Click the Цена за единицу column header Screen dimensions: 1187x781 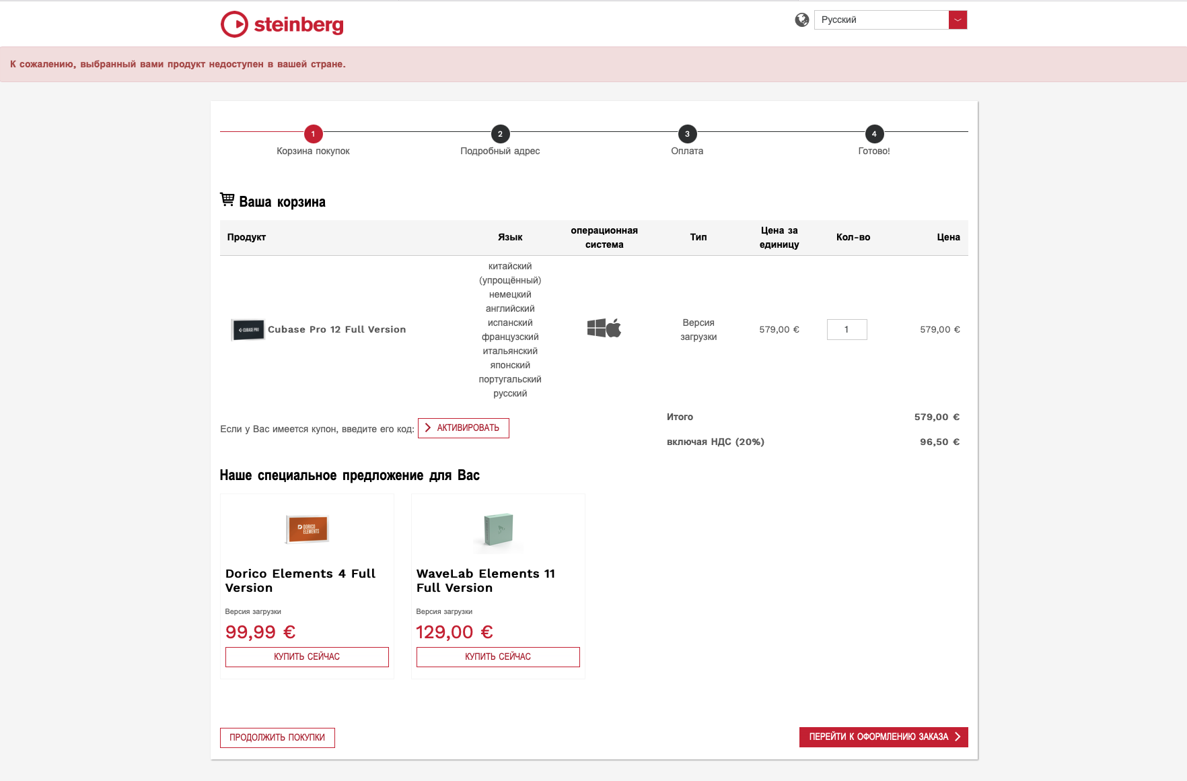[779, 238]
